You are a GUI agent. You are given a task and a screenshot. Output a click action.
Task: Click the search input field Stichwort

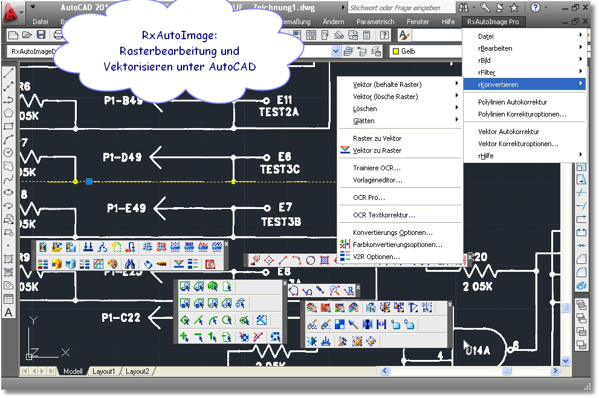click(401, 8)
